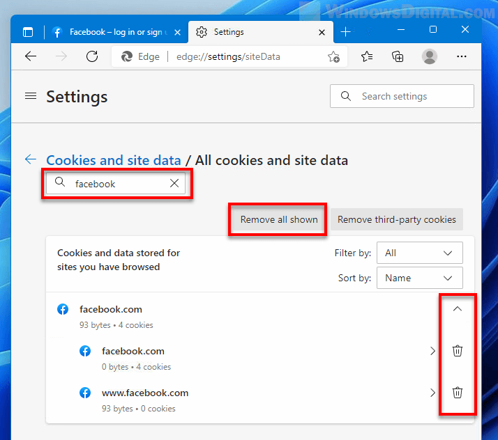Open the Settings hamburger menu

pyautogui.click(x=31, y=96)
